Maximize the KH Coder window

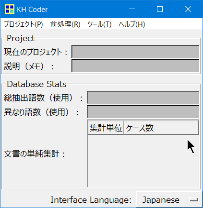(160, 9)
